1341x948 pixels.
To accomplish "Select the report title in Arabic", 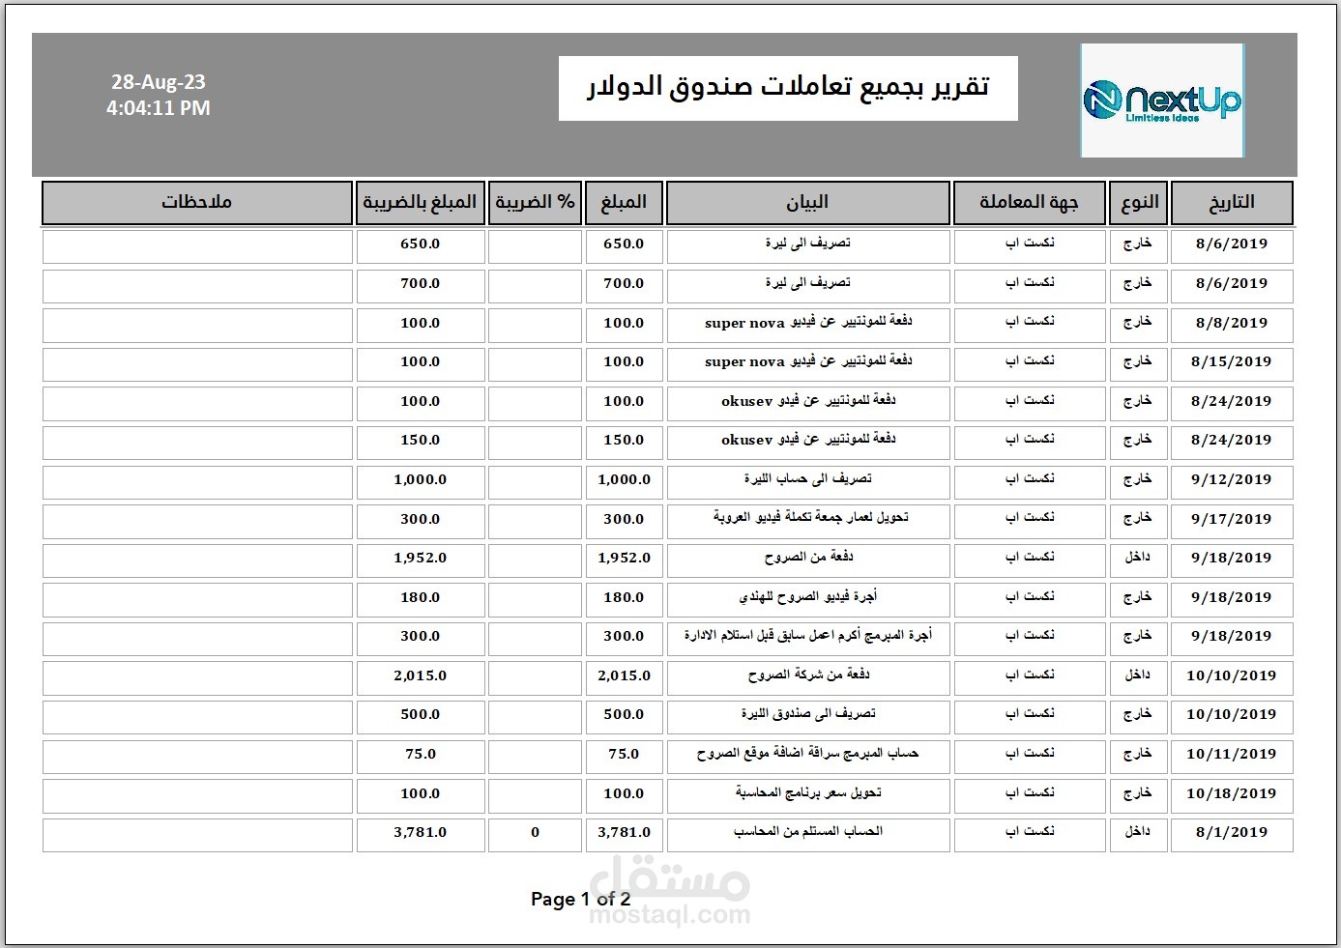I will point(788,88).
